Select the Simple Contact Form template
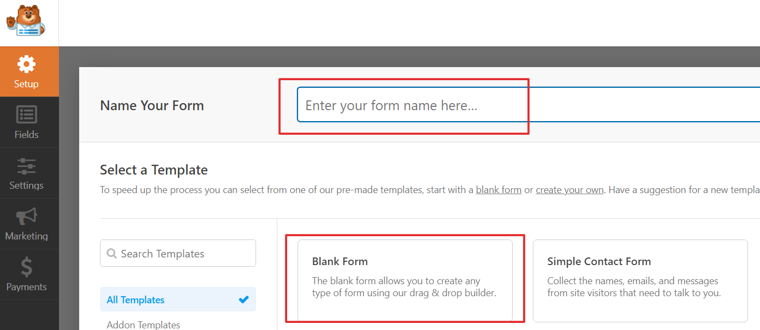This screenshot has width=760, height=330. [x=640, y=281]
